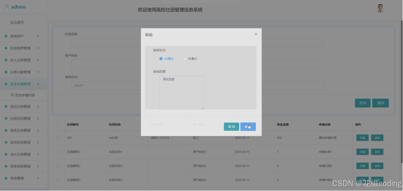403x191 pixels.
Task: Click the 查询 button
Action: click(x=363, y=103)
